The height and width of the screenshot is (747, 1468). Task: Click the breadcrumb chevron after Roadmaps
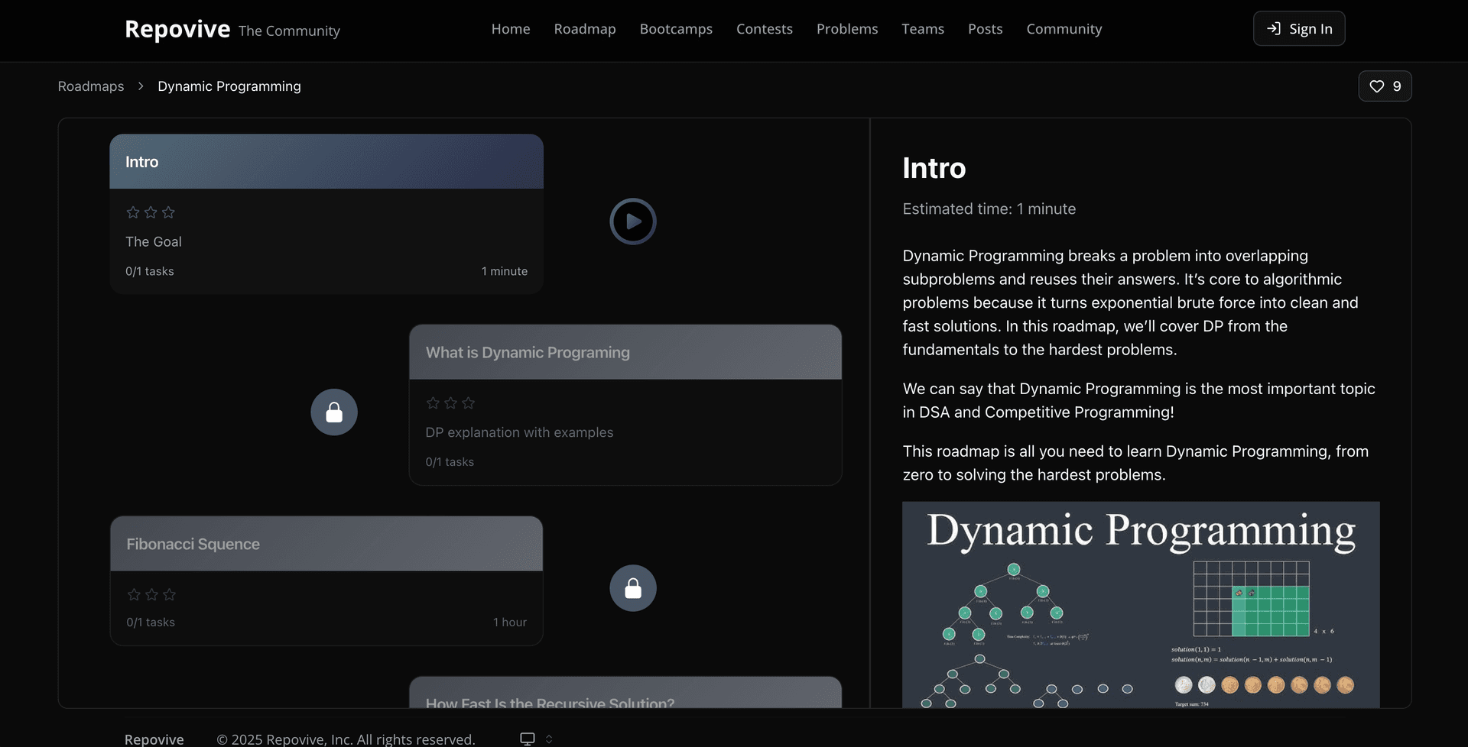pyautogui.click(x=140, y=86)
